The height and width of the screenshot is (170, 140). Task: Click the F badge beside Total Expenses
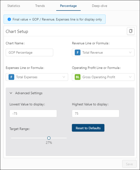point(11,77)
